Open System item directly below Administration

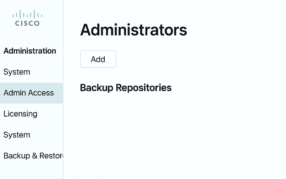click(x=17, y=72)
